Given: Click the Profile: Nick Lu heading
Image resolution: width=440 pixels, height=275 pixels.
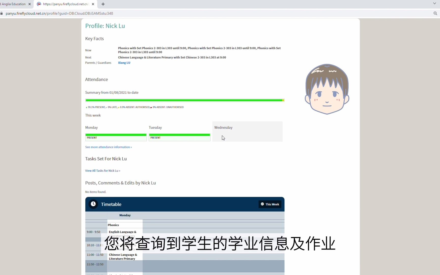Looking at the screenshot, I should click(x=105, y=26).
